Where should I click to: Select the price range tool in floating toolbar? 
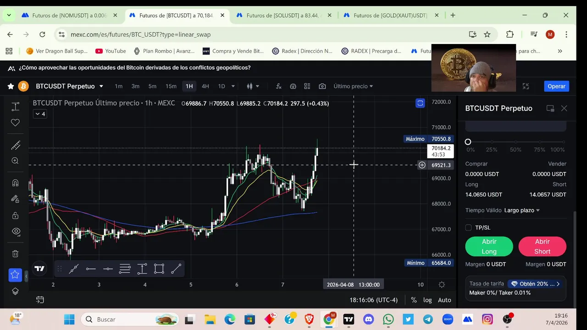[x=142, y=269]
